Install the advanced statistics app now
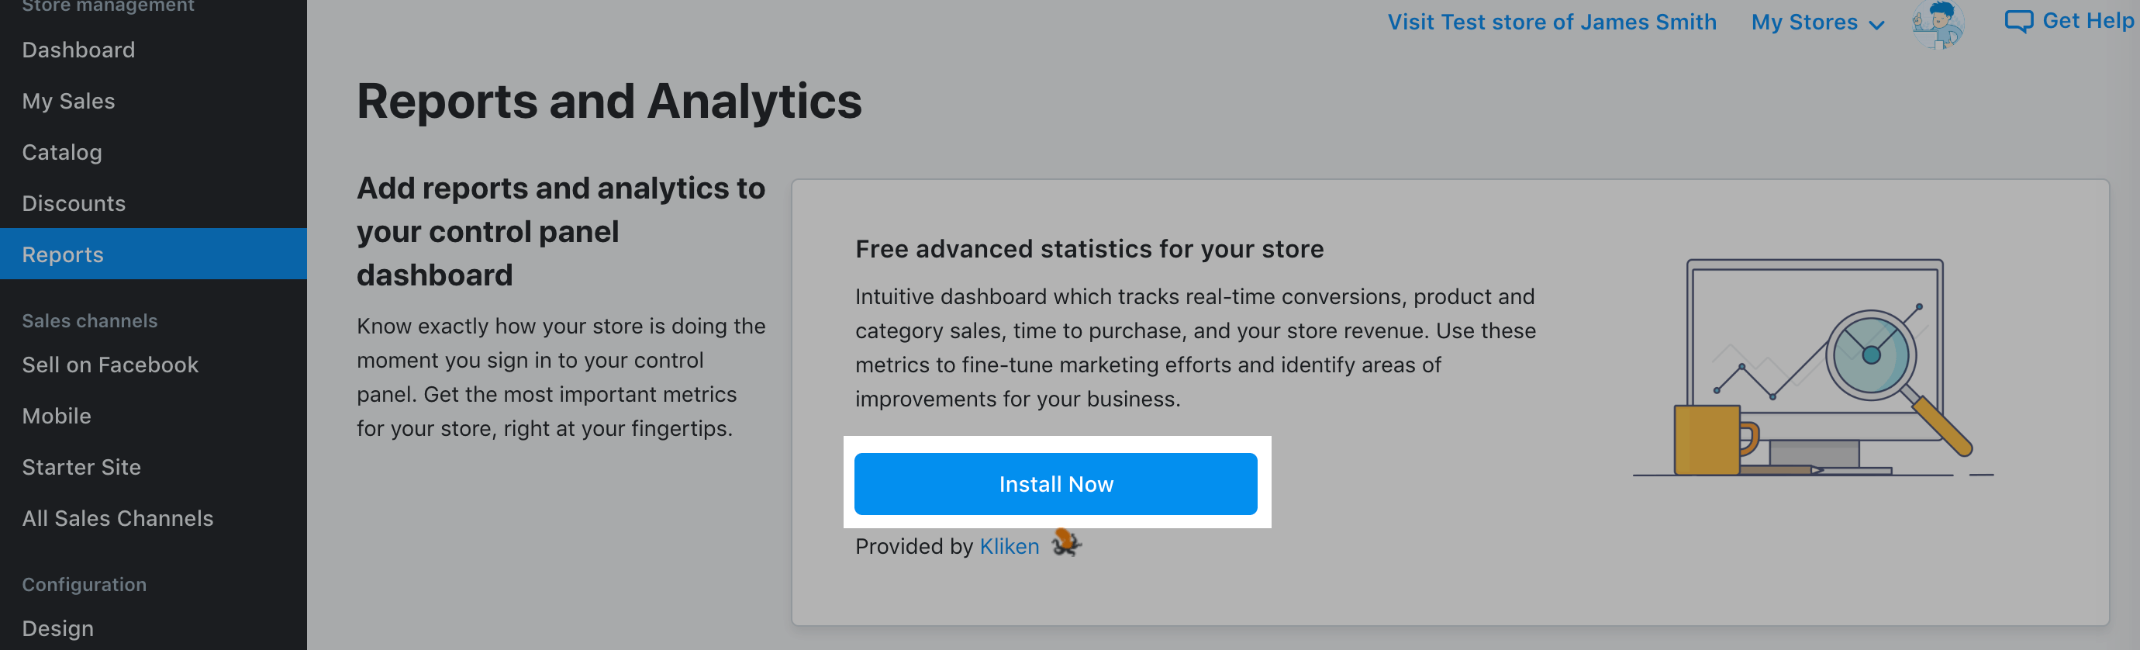Viewport: 2140px width, 650px height. point(1055,484)
